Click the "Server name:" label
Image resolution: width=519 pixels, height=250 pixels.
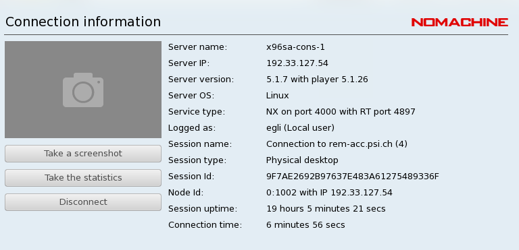pos(197,47)
